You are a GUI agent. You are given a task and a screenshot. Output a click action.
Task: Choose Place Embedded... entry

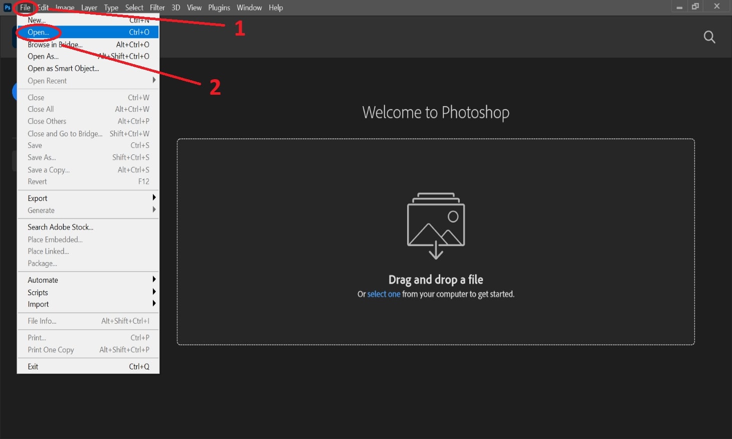(88, 240)
